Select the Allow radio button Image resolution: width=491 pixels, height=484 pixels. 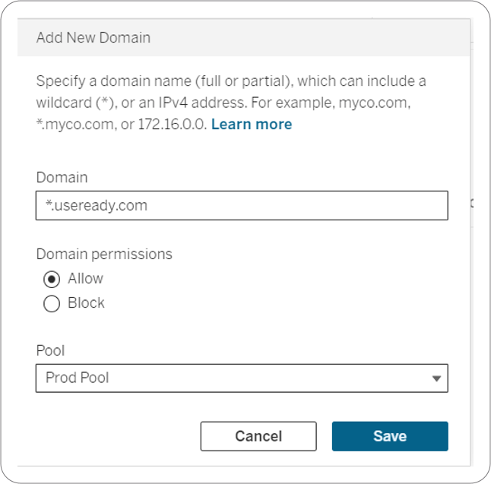click(52, 279)
